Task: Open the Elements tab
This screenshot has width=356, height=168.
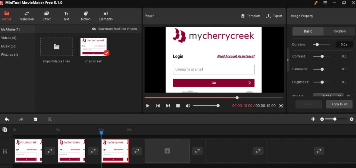Action: point(106,16)
